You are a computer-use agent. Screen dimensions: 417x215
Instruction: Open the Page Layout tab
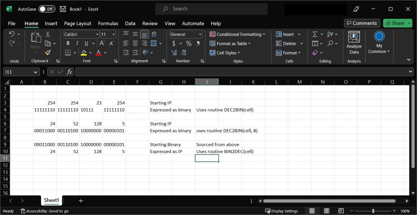pyautogui.click(x=77, y=24)
